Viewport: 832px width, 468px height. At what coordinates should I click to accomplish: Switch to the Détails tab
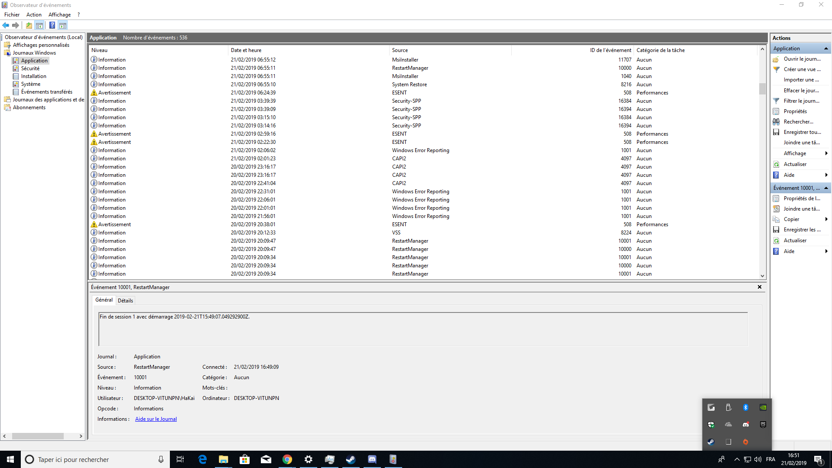[125, 300]
